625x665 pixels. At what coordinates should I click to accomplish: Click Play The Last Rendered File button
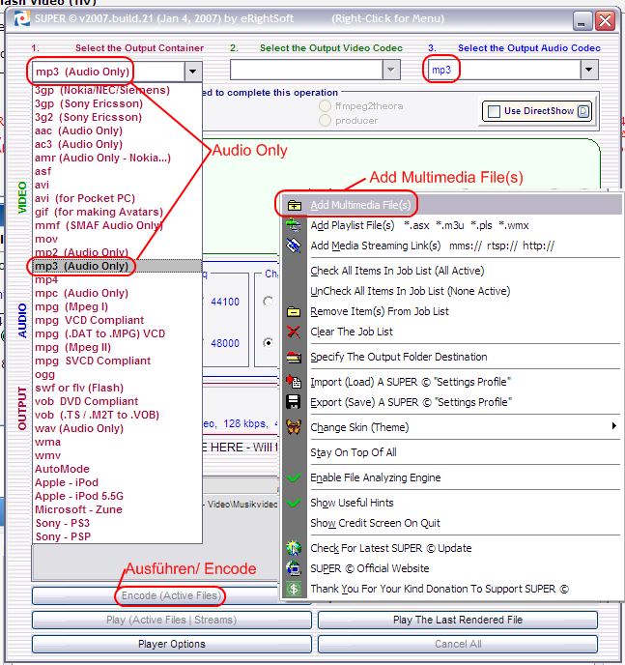[x=458, y=620]
